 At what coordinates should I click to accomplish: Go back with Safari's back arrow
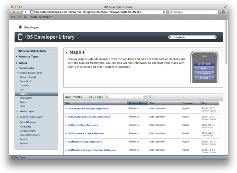pos(13,12)
